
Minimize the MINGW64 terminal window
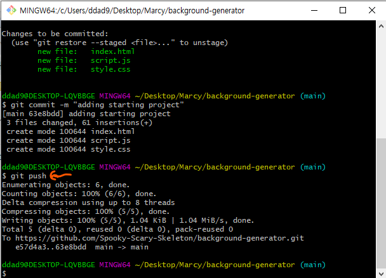click(x=314, y=10)
